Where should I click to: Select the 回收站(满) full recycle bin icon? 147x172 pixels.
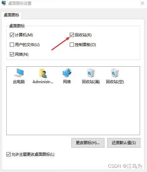[x=91, y=73]
